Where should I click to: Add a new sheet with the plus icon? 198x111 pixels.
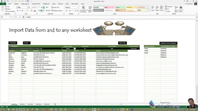point(55,104)
